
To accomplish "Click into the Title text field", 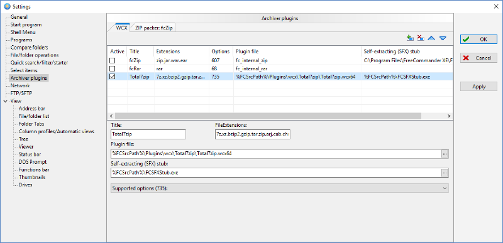I will pyautogui.click(x=148, y=134).
